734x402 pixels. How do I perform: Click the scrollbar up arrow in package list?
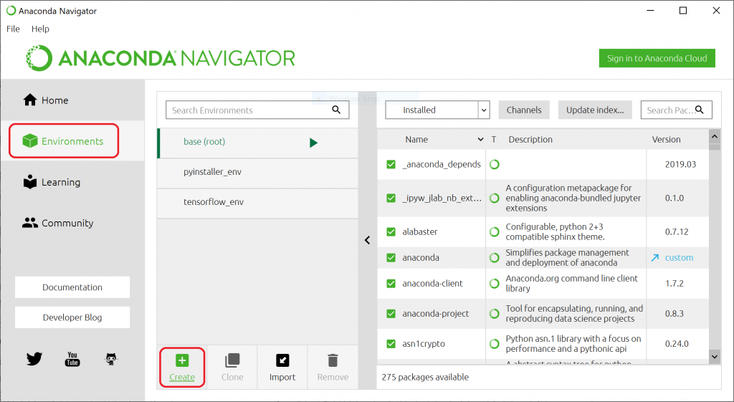pyautogui.click(x=715, y=136)
